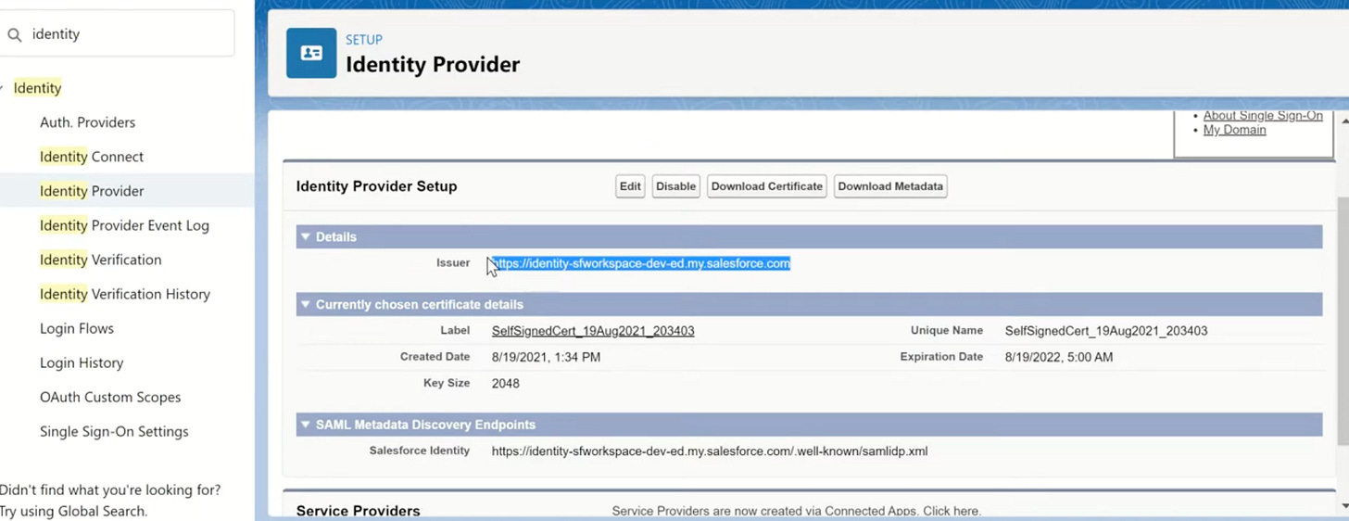Click the Disable button
1349x521 pixels.
click(x=675, y=186)
